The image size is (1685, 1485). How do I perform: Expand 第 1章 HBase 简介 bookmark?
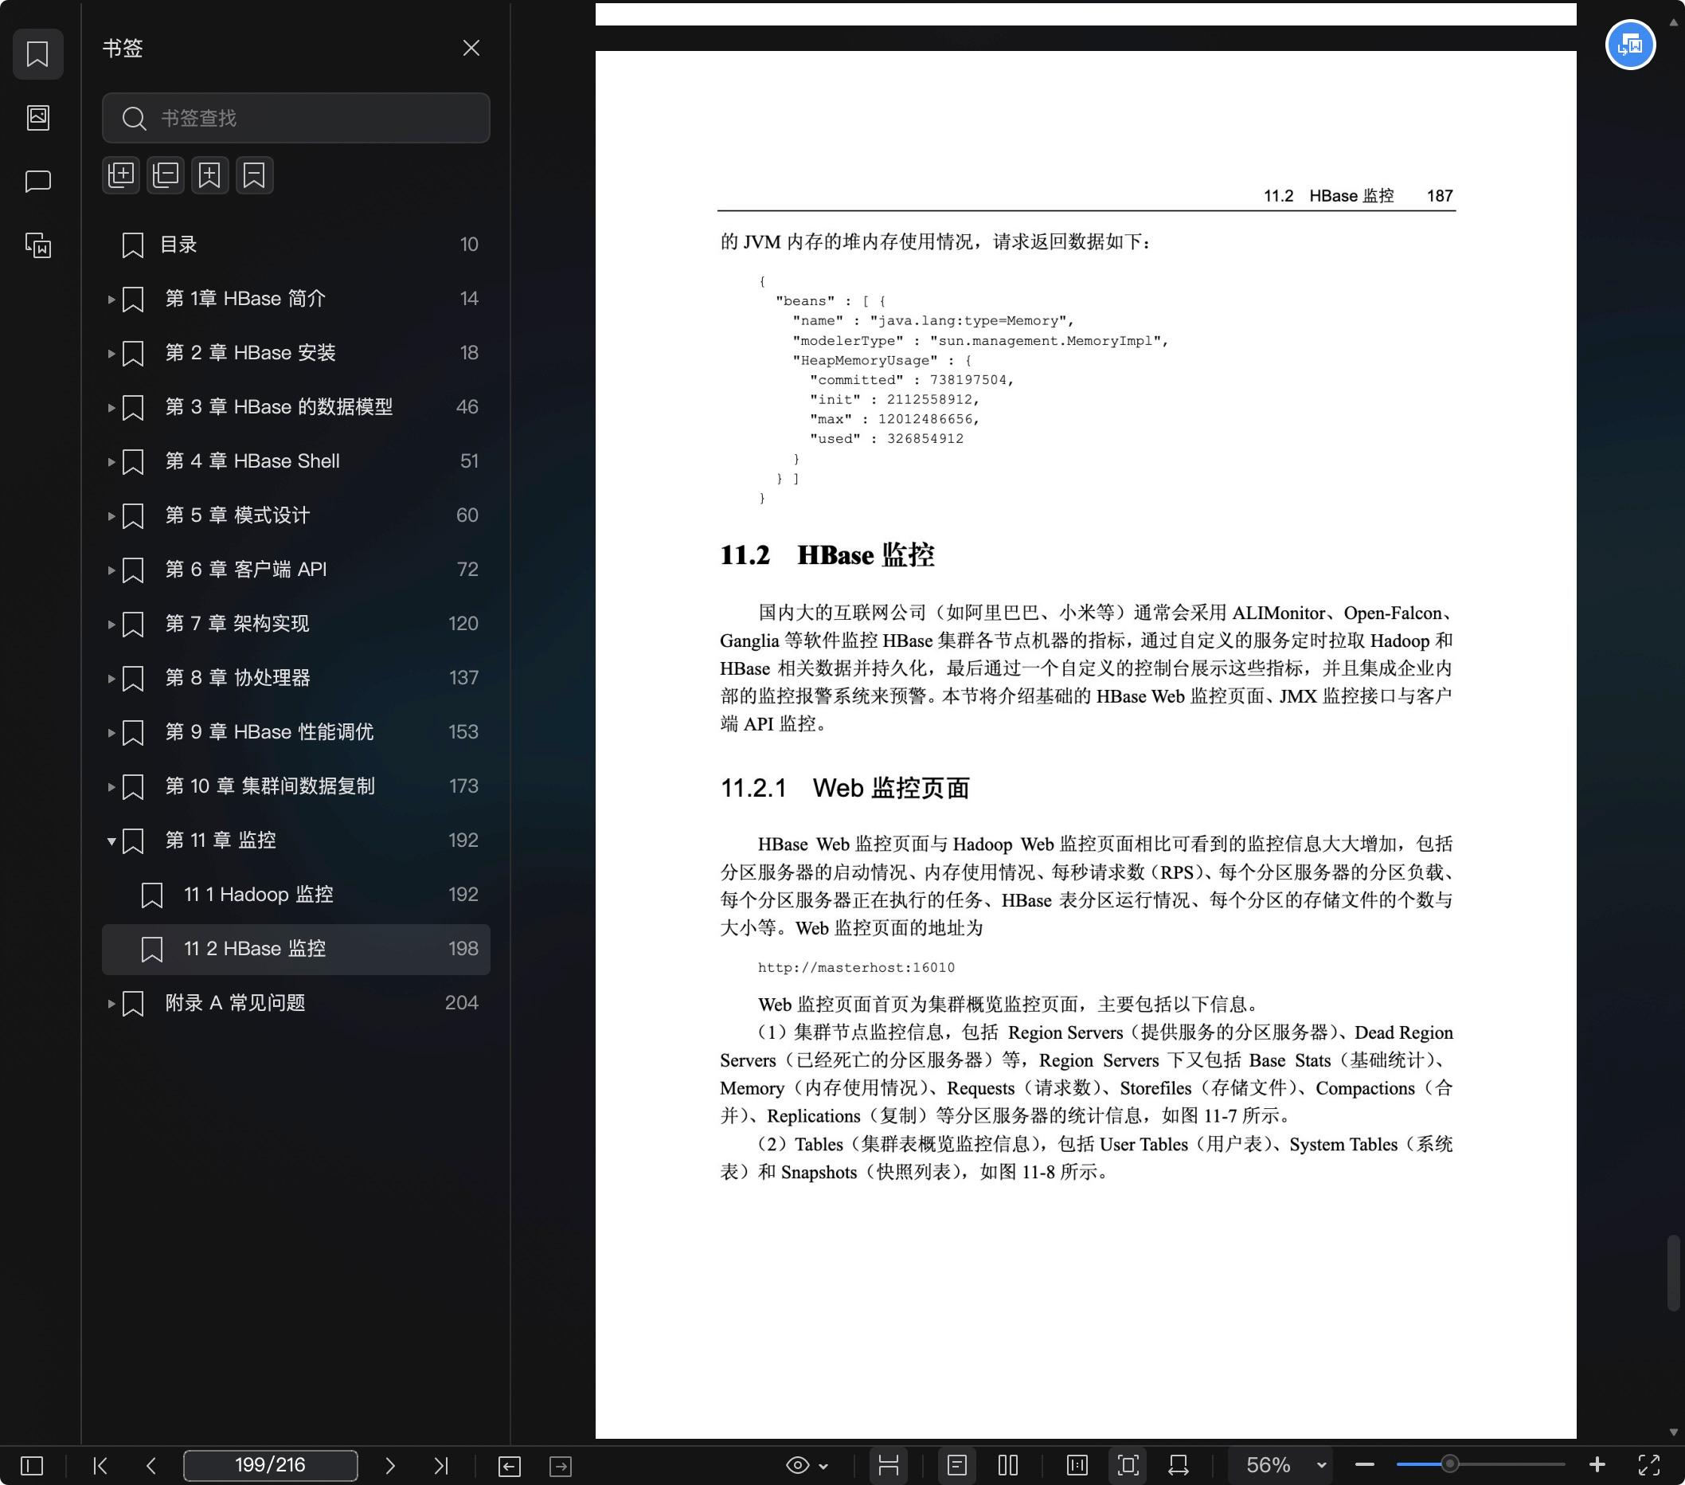tap(111, 300)
